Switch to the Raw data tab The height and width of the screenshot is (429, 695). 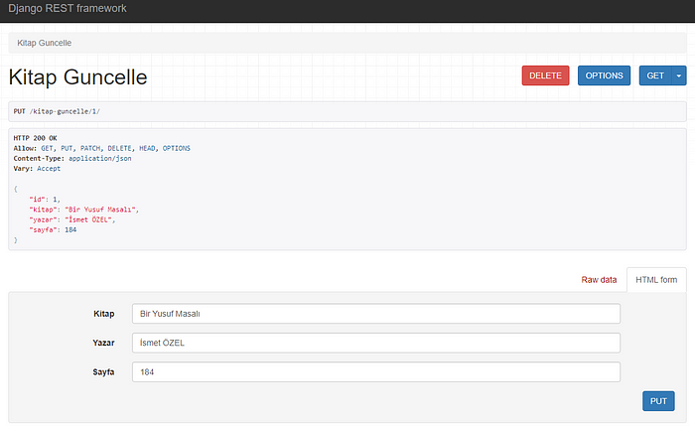[599, 280]
